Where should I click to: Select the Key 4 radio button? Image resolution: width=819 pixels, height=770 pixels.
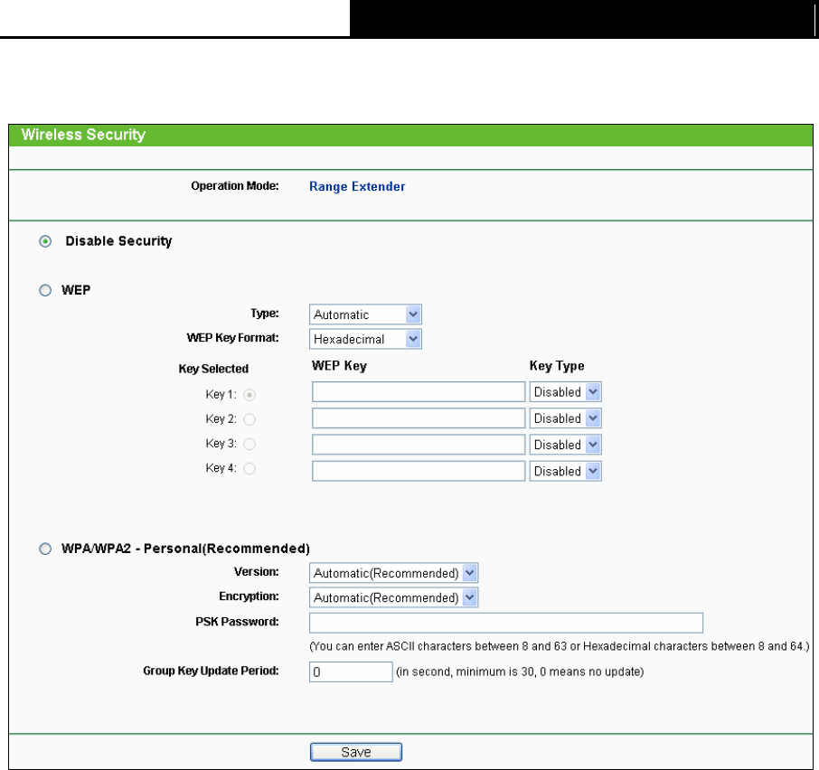tap(249, 468)
